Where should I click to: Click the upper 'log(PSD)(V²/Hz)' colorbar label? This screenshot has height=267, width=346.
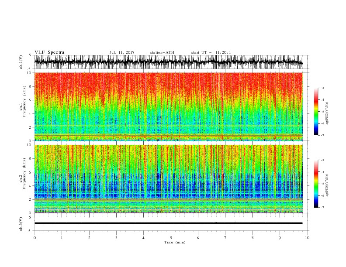327,114
